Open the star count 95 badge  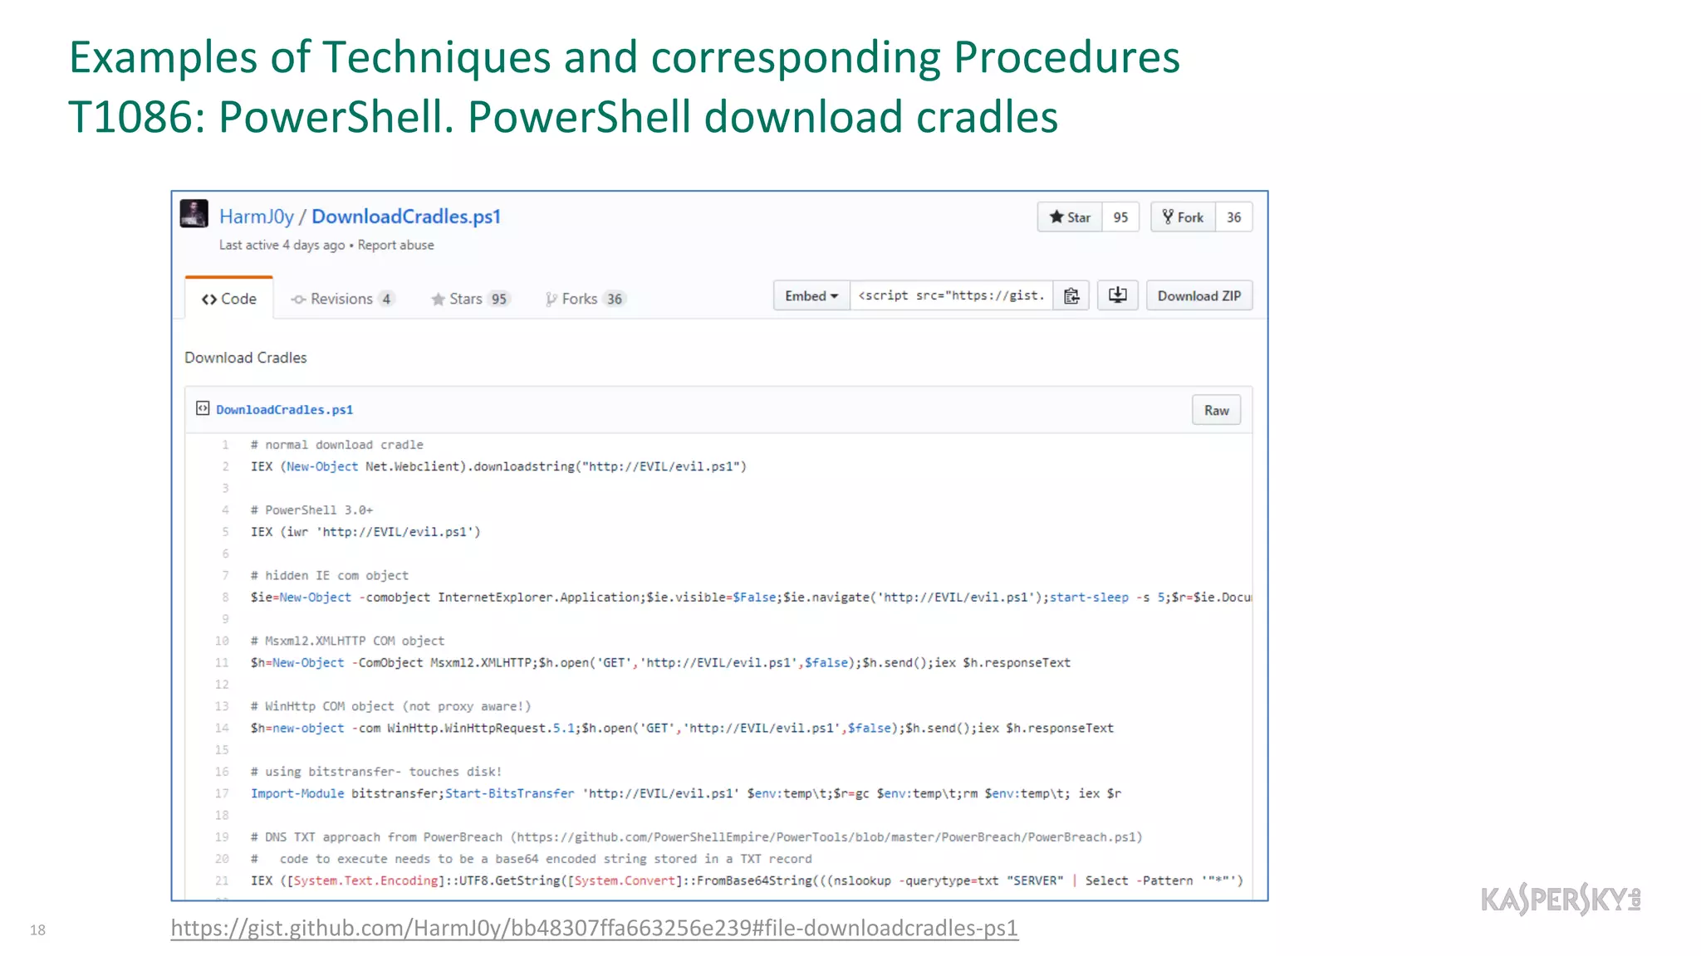pos(1120,217)
